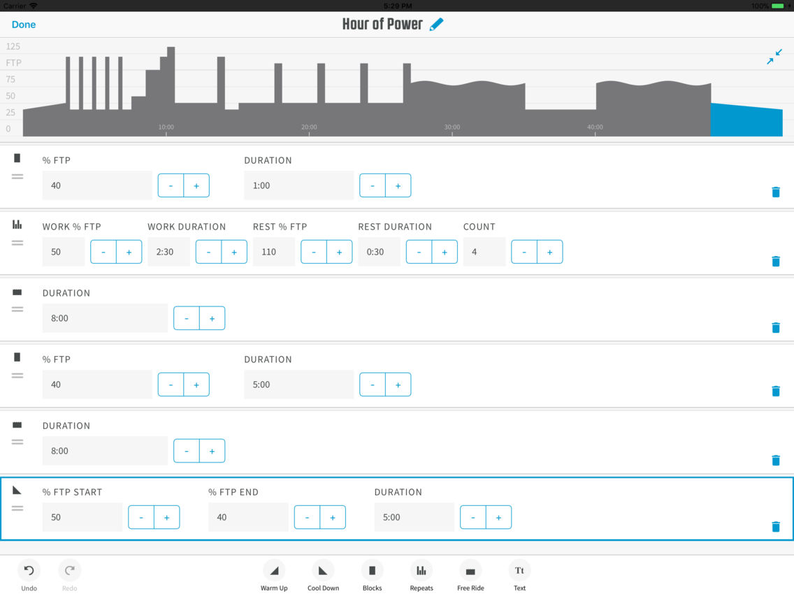Collapse the workout graph using arrows icon

pos(774,57)
